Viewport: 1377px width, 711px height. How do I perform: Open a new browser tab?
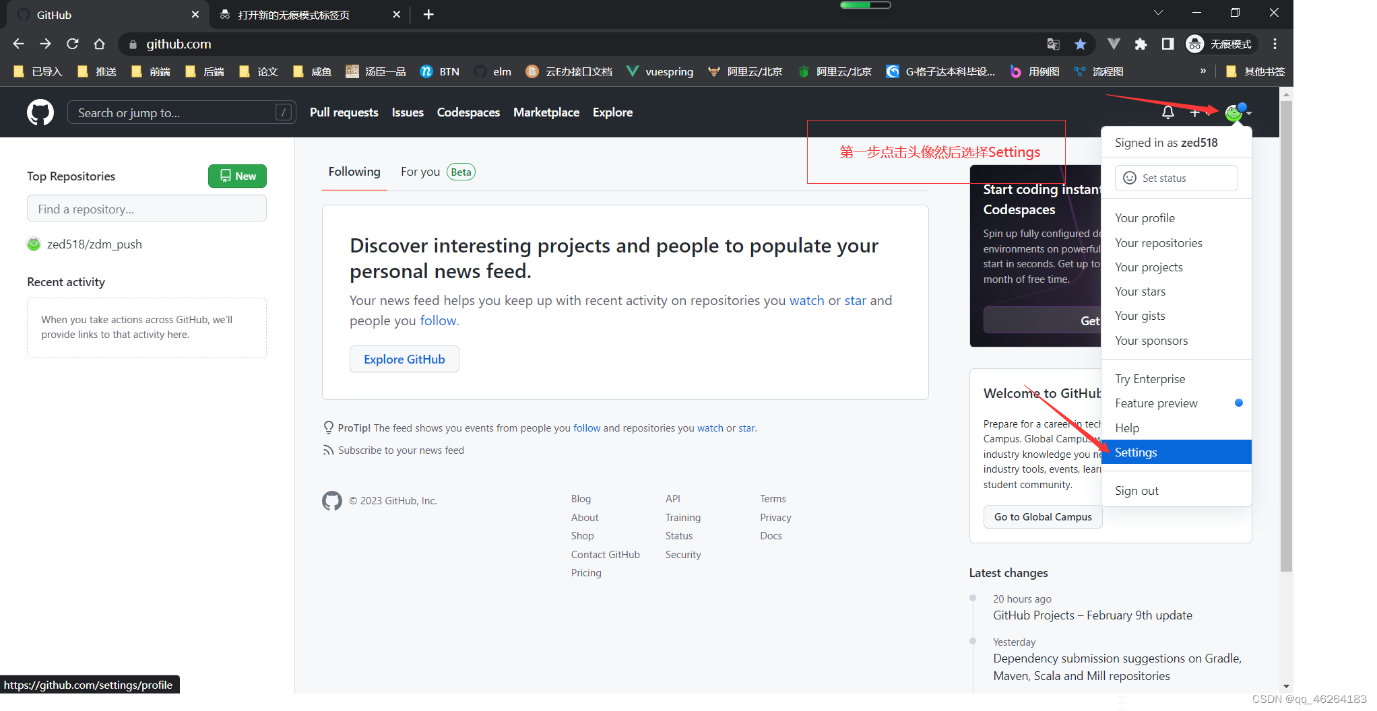[x=428, y=14]
